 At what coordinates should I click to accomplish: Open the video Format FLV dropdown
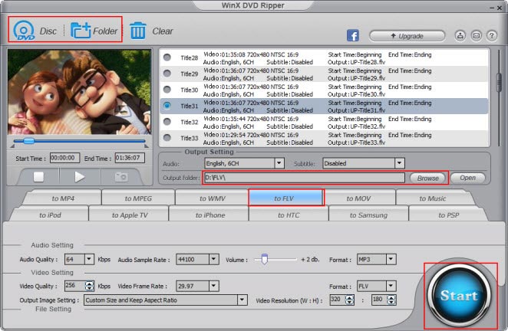tap(391, 286)
